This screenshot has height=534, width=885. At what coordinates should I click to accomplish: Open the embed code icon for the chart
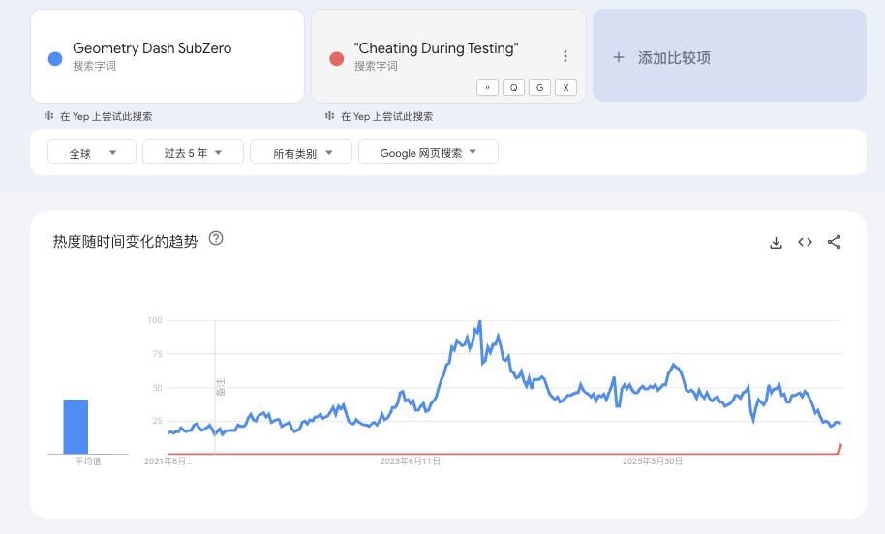(x=805, y=242)
